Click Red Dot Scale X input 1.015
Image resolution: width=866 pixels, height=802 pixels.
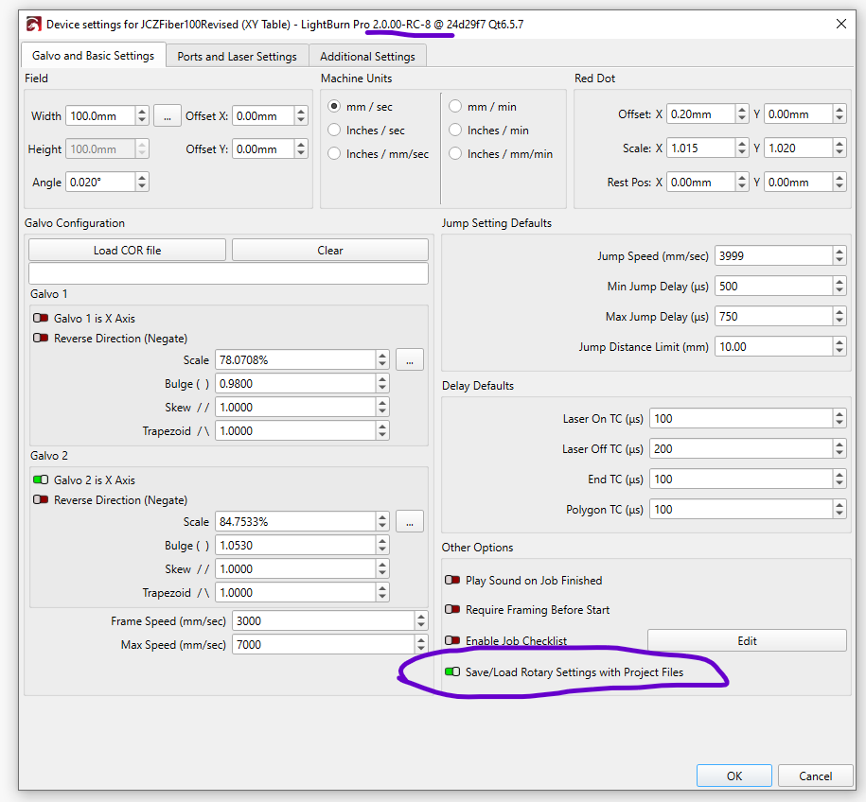pos(701,148)
